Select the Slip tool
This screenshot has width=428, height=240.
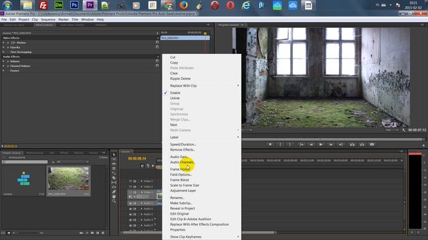point(114,183)
